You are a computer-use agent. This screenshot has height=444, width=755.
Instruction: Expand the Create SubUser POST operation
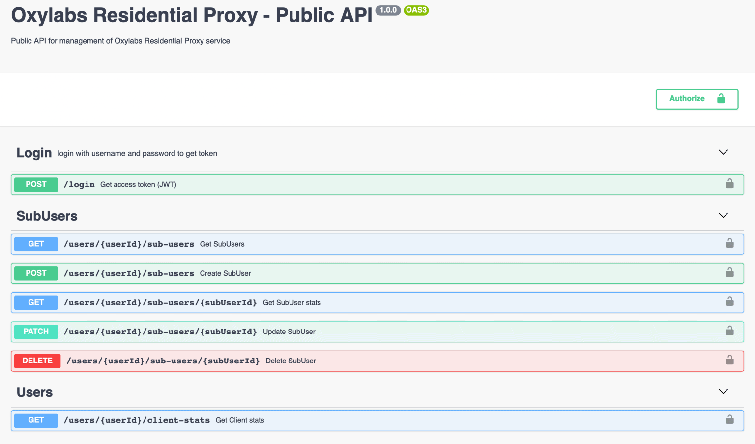36,273
